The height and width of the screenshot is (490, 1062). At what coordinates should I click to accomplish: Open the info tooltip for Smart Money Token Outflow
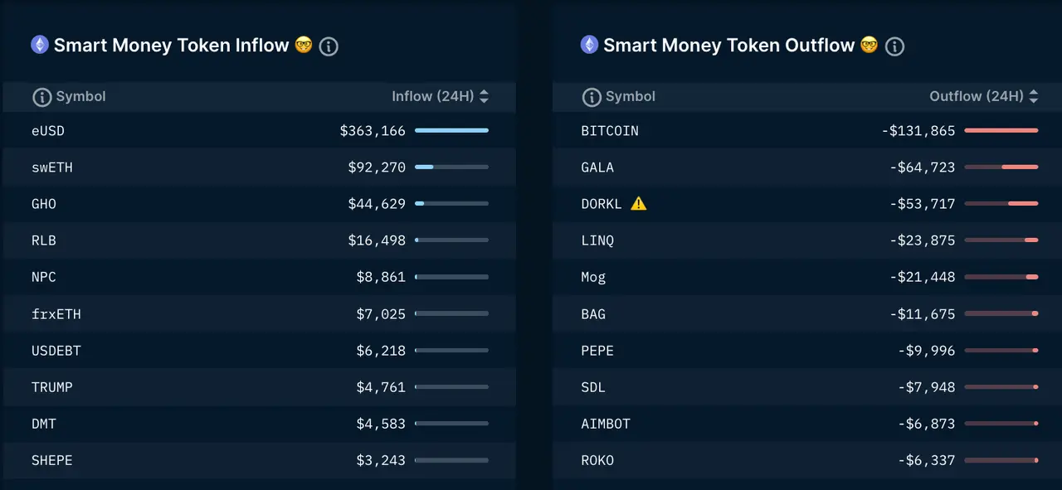[894, 46]
